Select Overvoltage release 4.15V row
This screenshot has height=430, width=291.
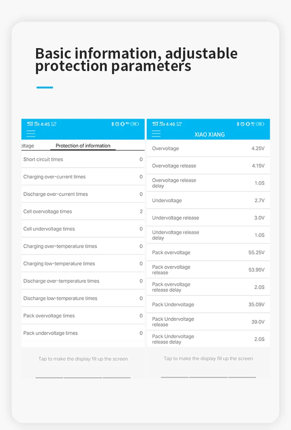pos(208,166)
